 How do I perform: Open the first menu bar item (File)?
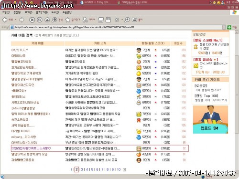tap(6, 12)
